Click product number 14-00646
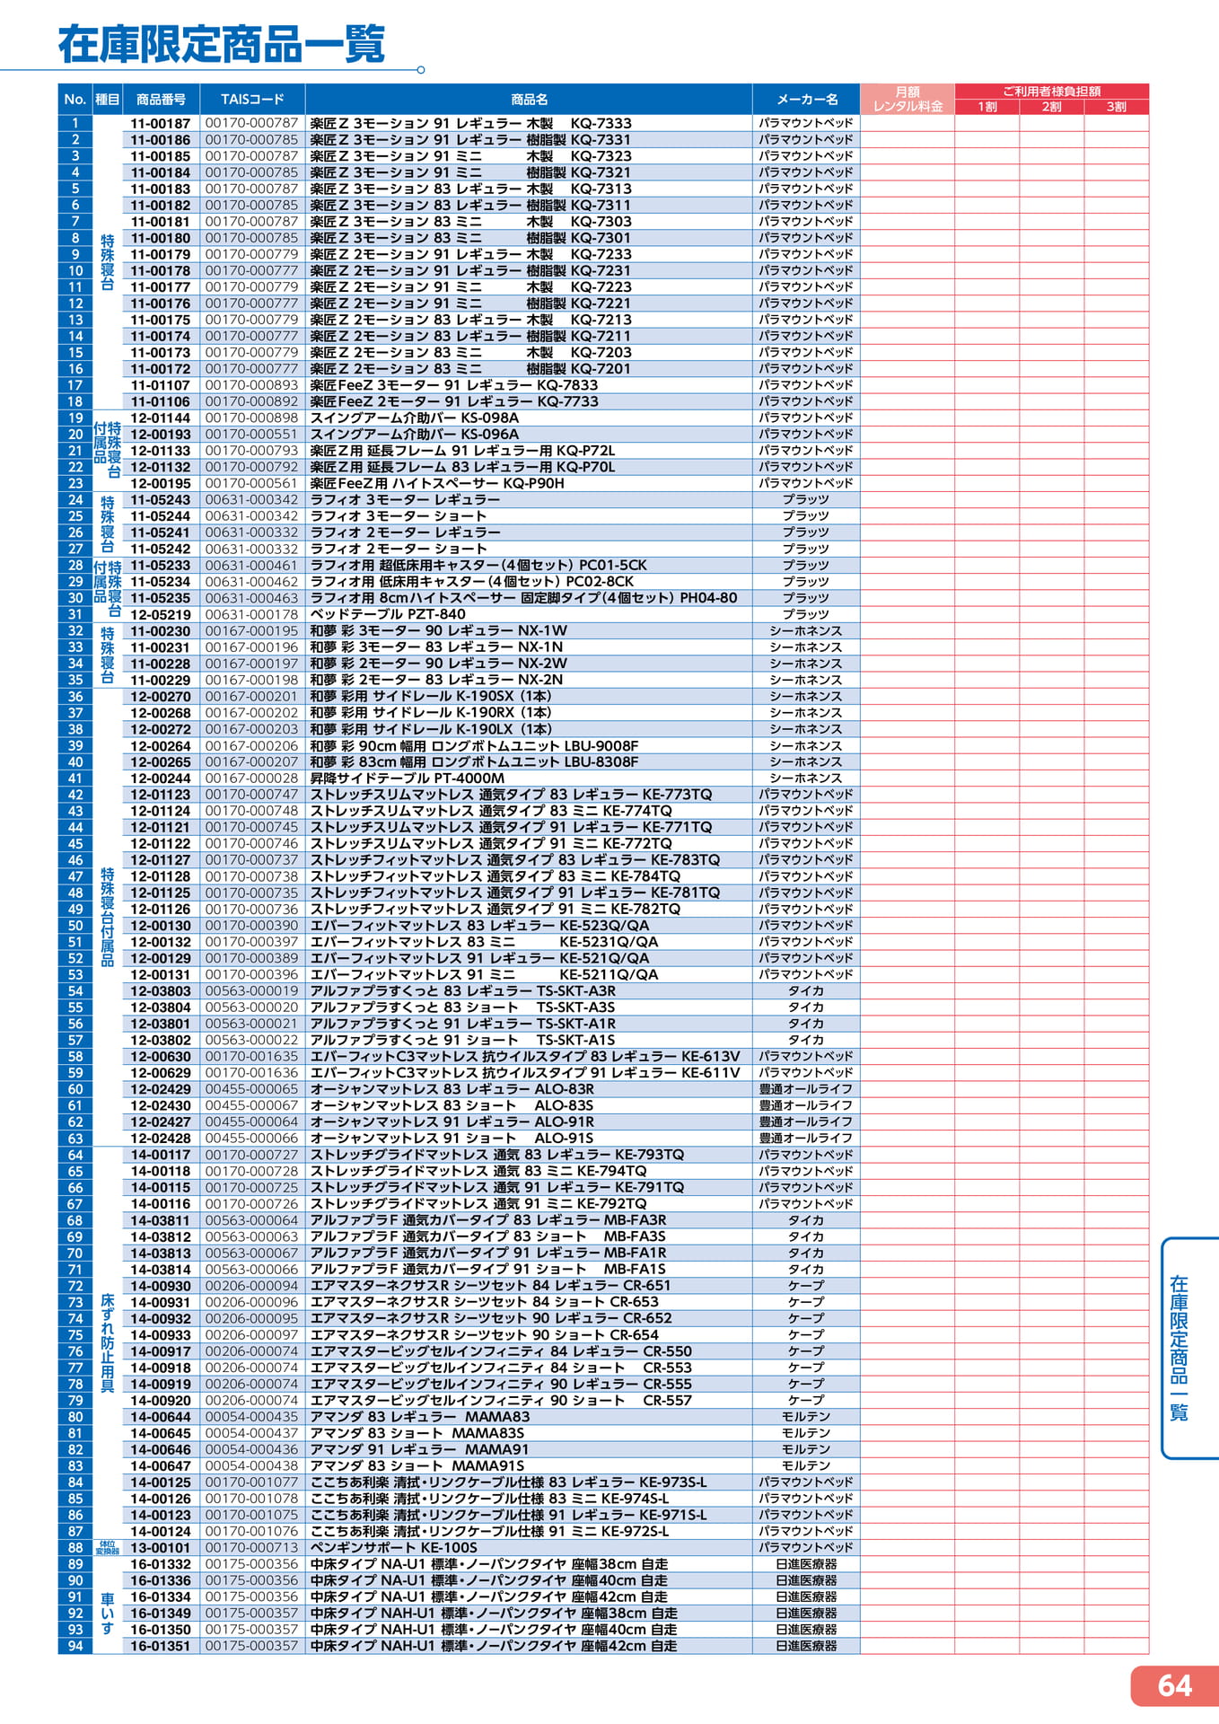The height and width of the screenshot is (1724, 1219). 161,1449
